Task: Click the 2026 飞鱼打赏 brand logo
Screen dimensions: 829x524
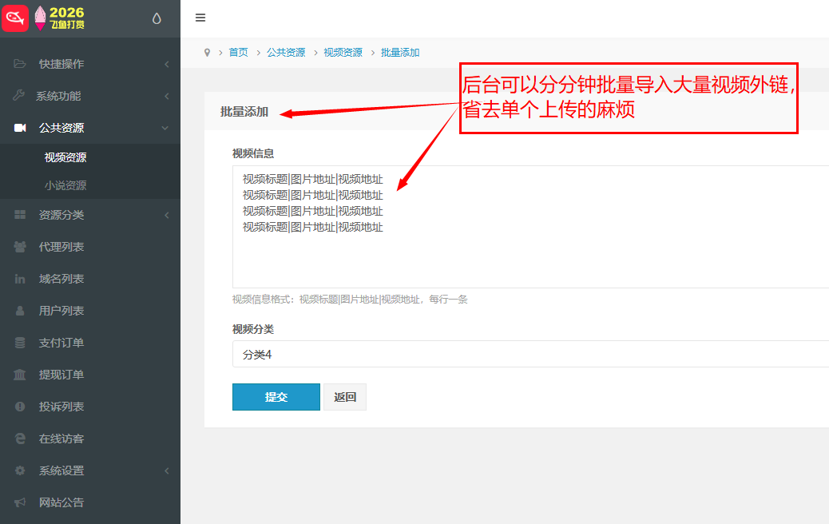Action: [60, 18]
